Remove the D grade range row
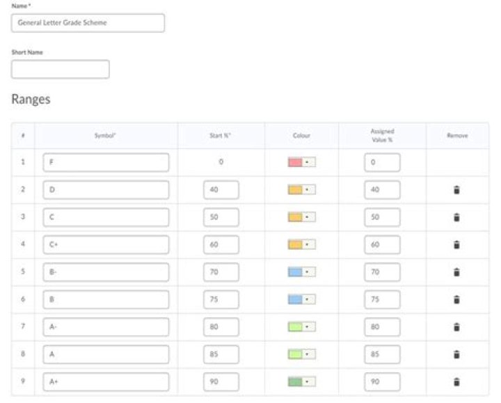 [x=456, y=189]
